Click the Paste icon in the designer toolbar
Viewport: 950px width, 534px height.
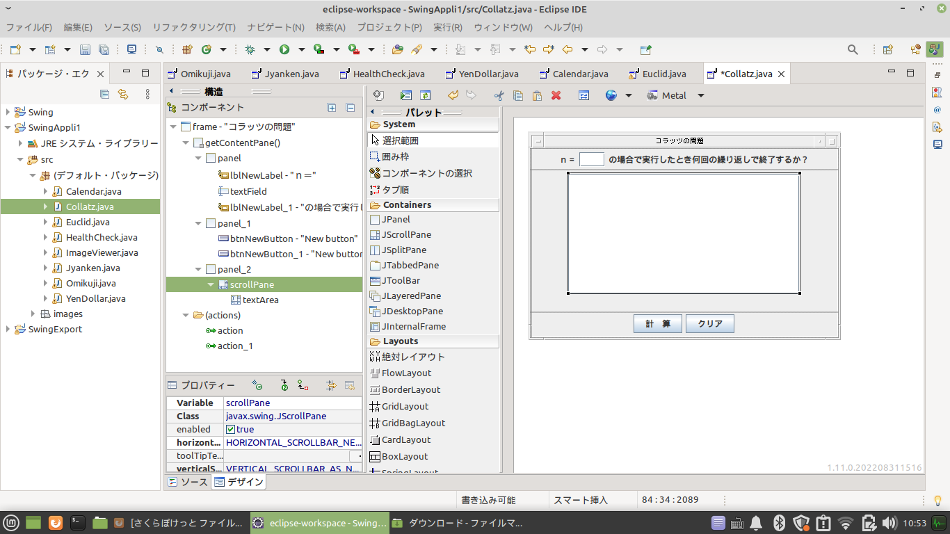(537, 95)
